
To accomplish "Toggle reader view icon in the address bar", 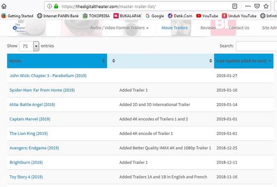I will pos(234,6).
